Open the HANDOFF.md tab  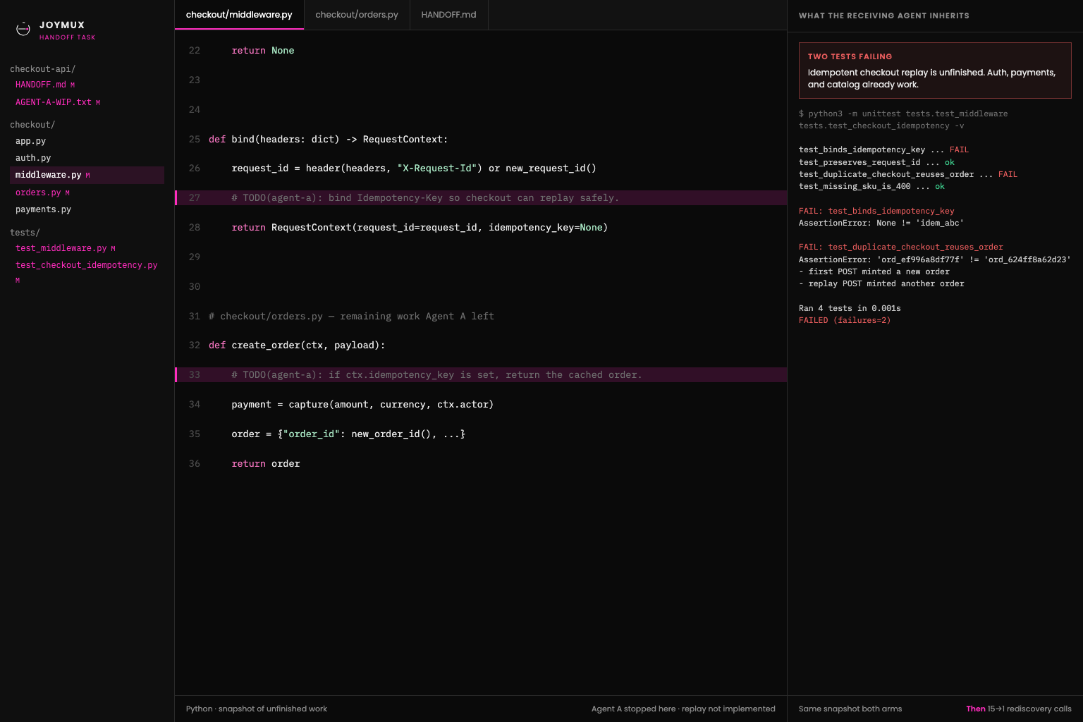448,15
